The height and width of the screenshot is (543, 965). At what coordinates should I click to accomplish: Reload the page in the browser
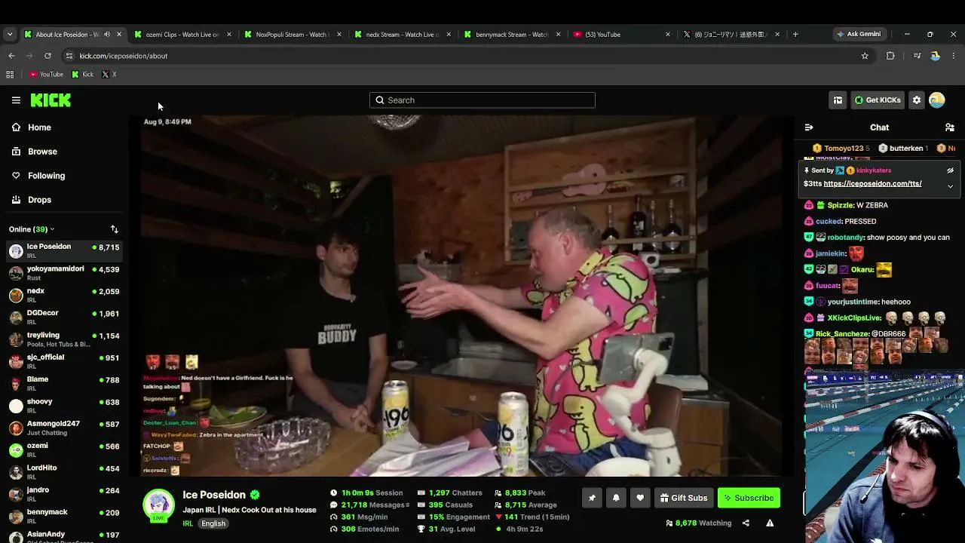(x=47, y=56)
